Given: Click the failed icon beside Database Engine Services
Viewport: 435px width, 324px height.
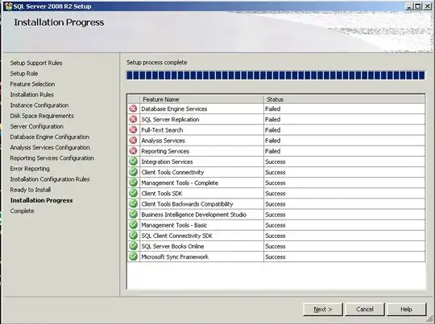Looking at the screenshot, I should point(133,109).
